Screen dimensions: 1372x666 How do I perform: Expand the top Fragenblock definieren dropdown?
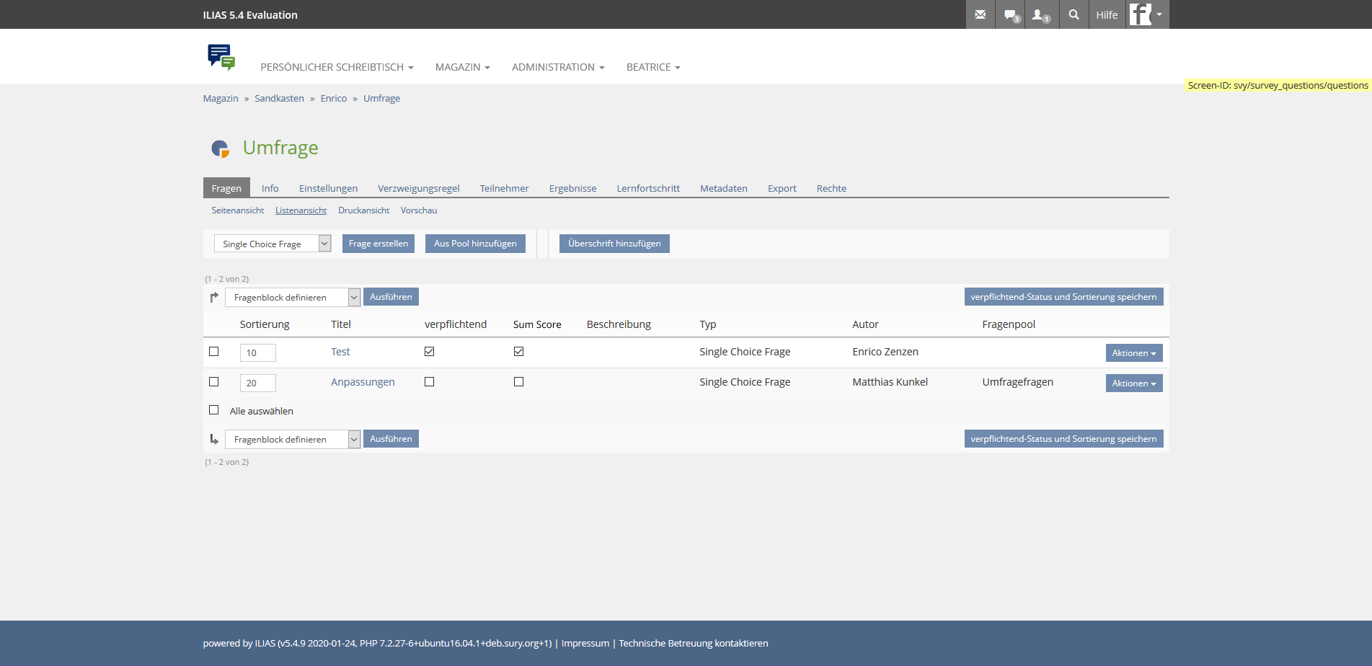tap(292, 297)
